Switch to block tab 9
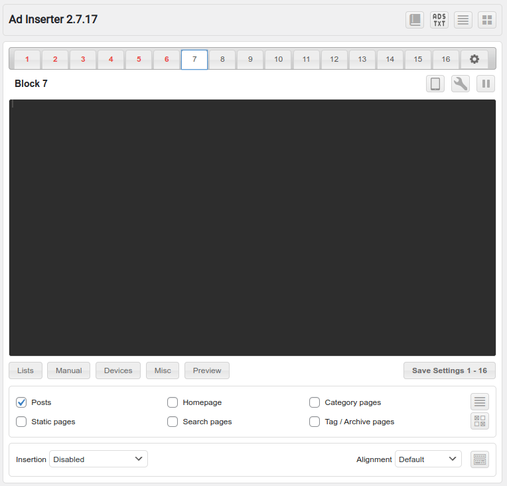The width and height of the screenshot is (507, 486). [x=250, y=60]
